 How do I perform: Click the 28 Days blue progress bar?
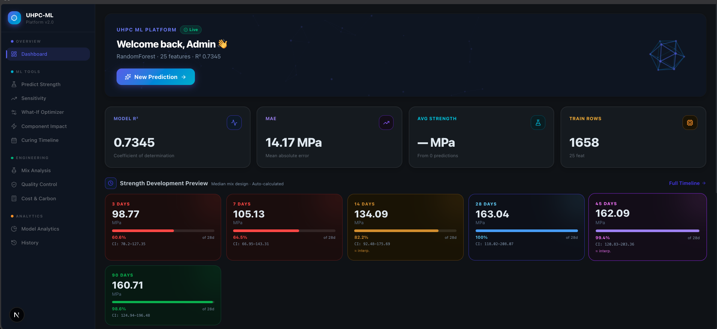coord(526,231)
